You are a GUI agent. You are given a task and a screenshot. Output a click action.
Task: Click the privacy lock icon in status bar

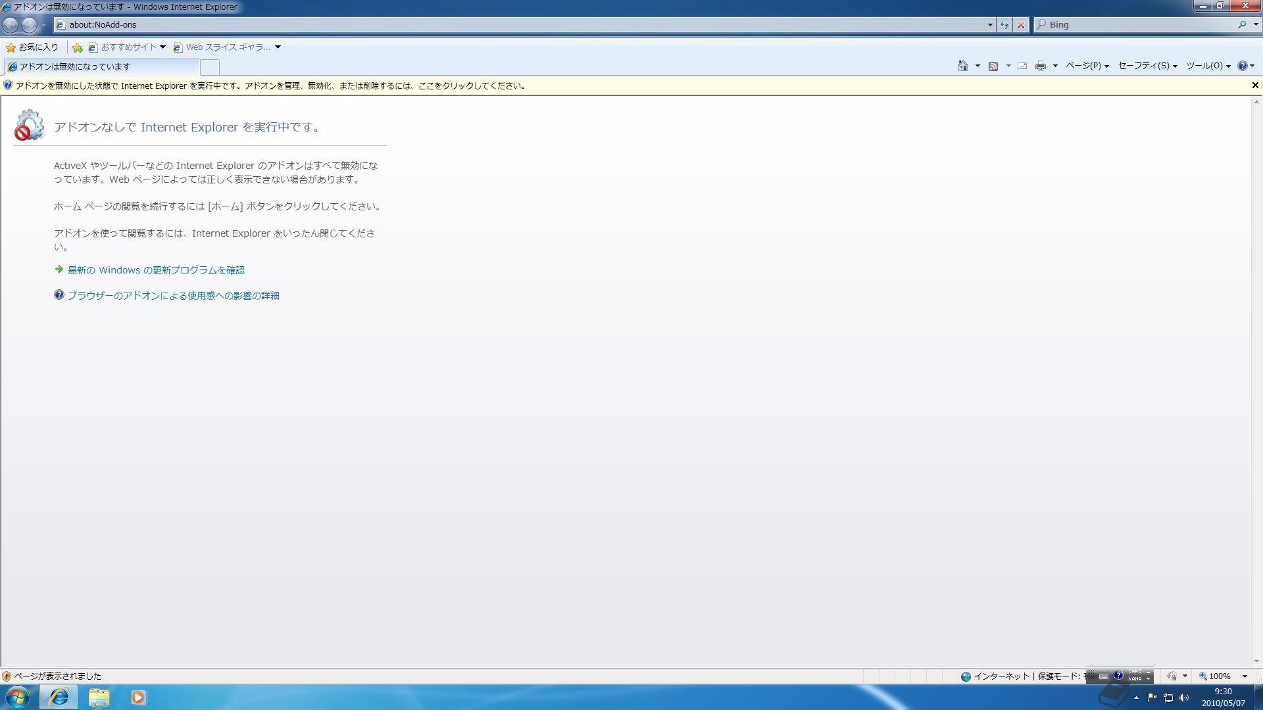pyautogui.click(x=1172, y=676)
